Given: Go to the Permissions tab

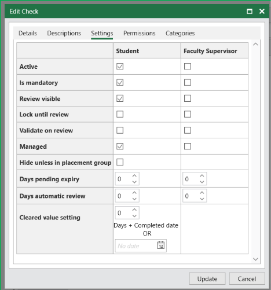Looking at the screenshot, I should click(140, 33).
